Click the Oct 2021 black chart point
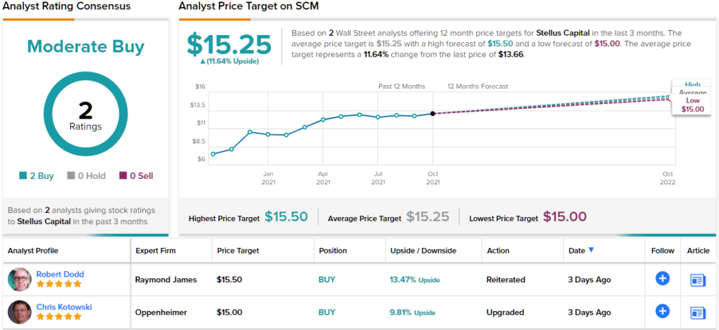 (x=433, y=113)
